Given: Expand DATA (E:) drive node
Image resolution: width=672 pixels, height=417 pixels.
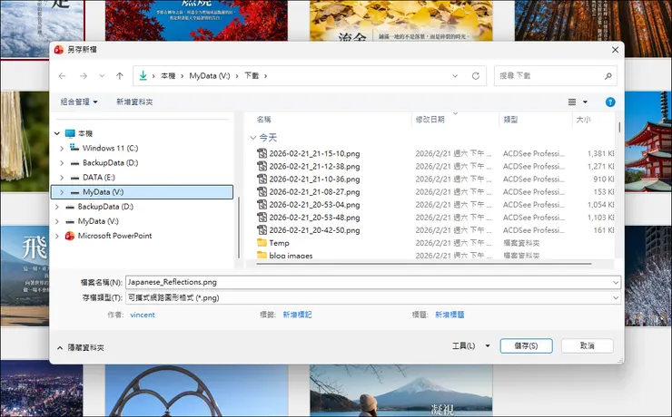Looking at the screenshot, I should tap(62, 178).
